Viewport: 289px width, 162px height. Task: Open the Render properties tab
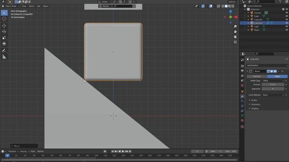pyautogui.click(x=242, y=66)
